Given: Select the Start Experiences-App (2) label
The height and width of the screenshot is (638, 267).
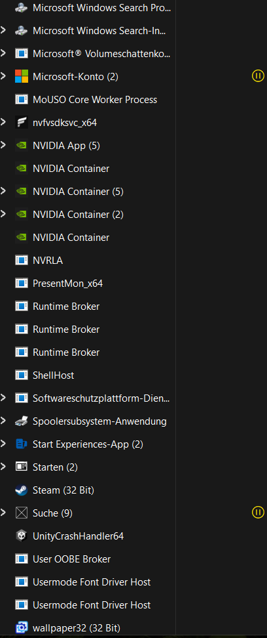Looking at the screenshot, I should (x=88, y=444).
